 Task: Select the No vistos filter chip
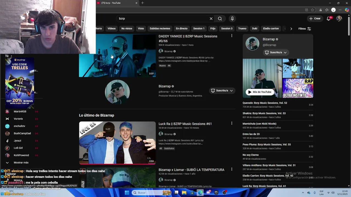click(127, 28)
